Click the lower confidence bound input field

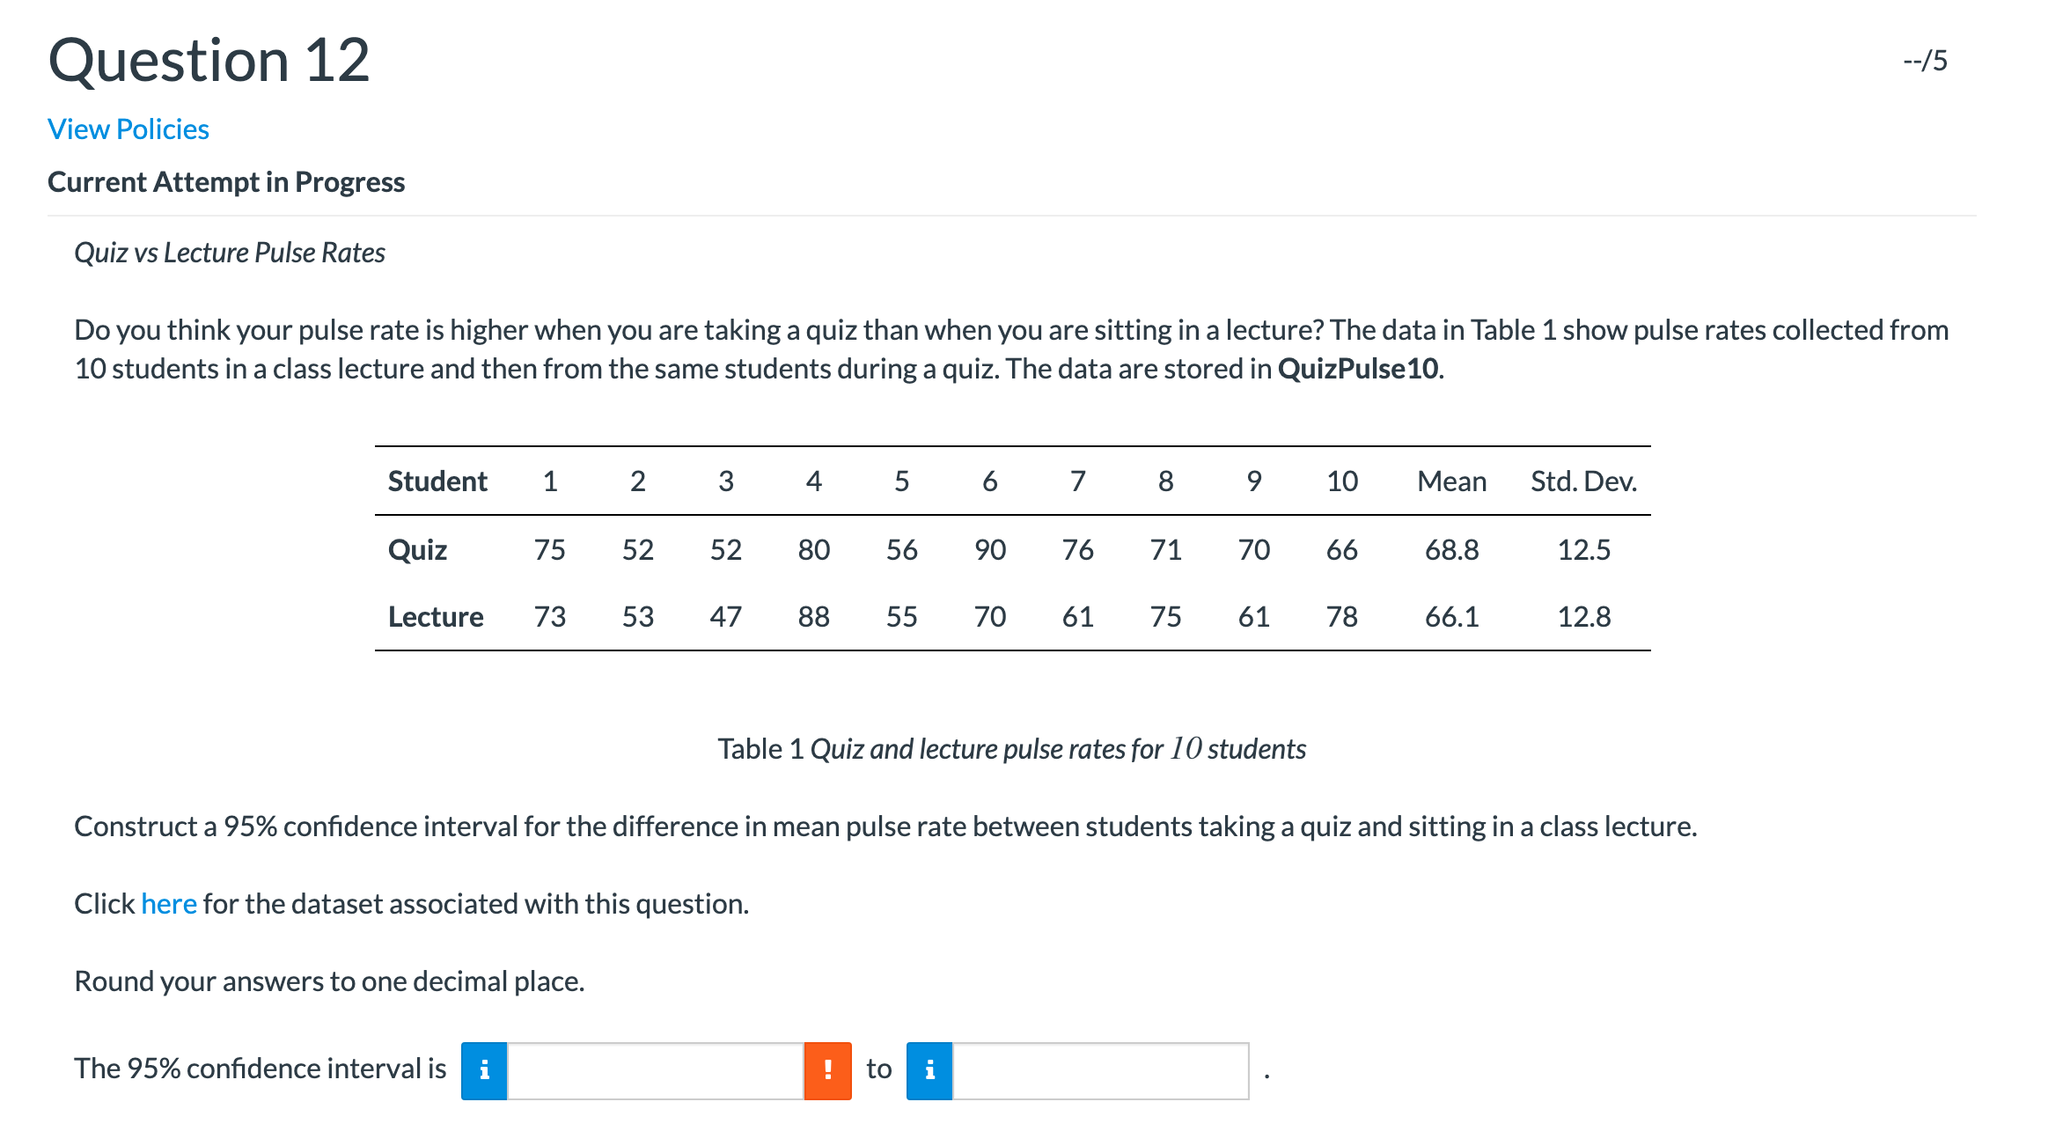[x=656, y=1070]
